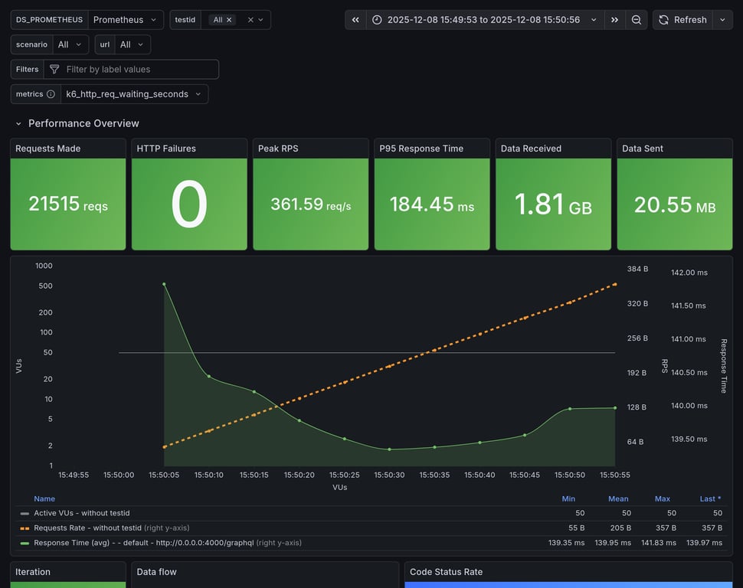Viewport: 743px width, 588px height.
Task: Collapse the Performance Overview row
Action: pos(18,122)
